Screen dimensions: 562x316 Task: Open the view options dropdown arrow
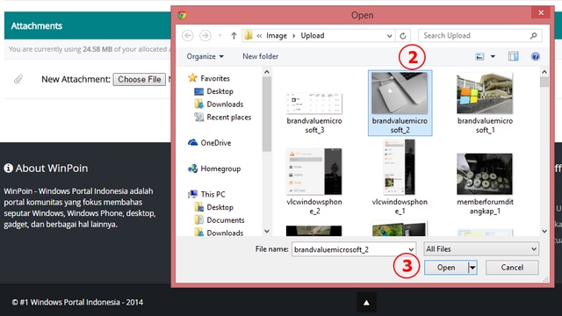[493, 56]
